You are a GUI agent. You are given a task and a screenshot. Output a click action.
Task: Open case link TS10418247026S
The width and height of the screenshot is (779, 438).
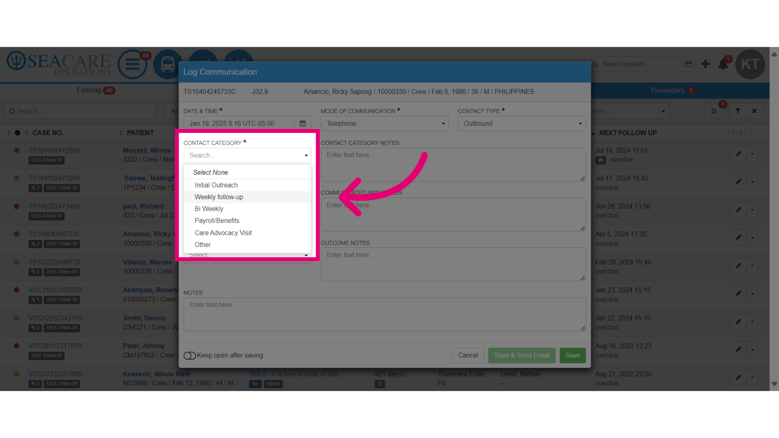54,178
